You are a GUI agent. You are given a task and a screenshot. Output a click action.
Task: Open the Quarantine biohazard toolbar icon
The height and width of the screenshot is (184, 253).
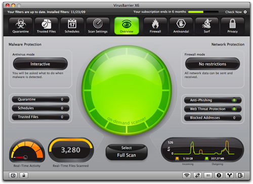pyautogui.click(x=21, y=26)
